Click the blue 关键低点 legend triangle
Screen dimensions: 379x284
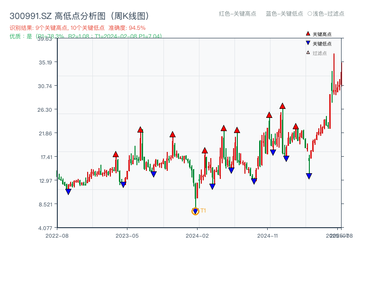point(308,43)
